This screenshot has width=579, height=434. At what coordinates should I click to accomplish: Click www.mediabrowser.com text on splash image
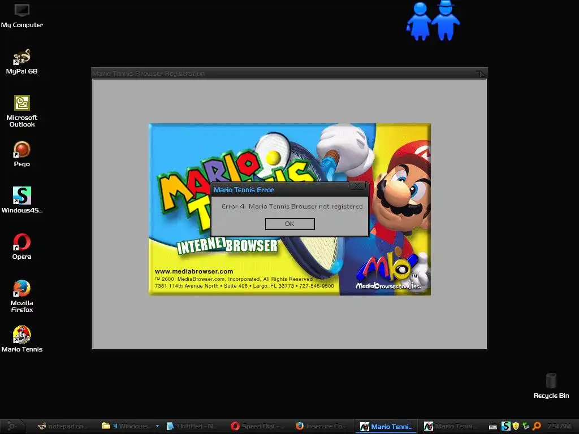pyautogui.click(x=194, y=271)
